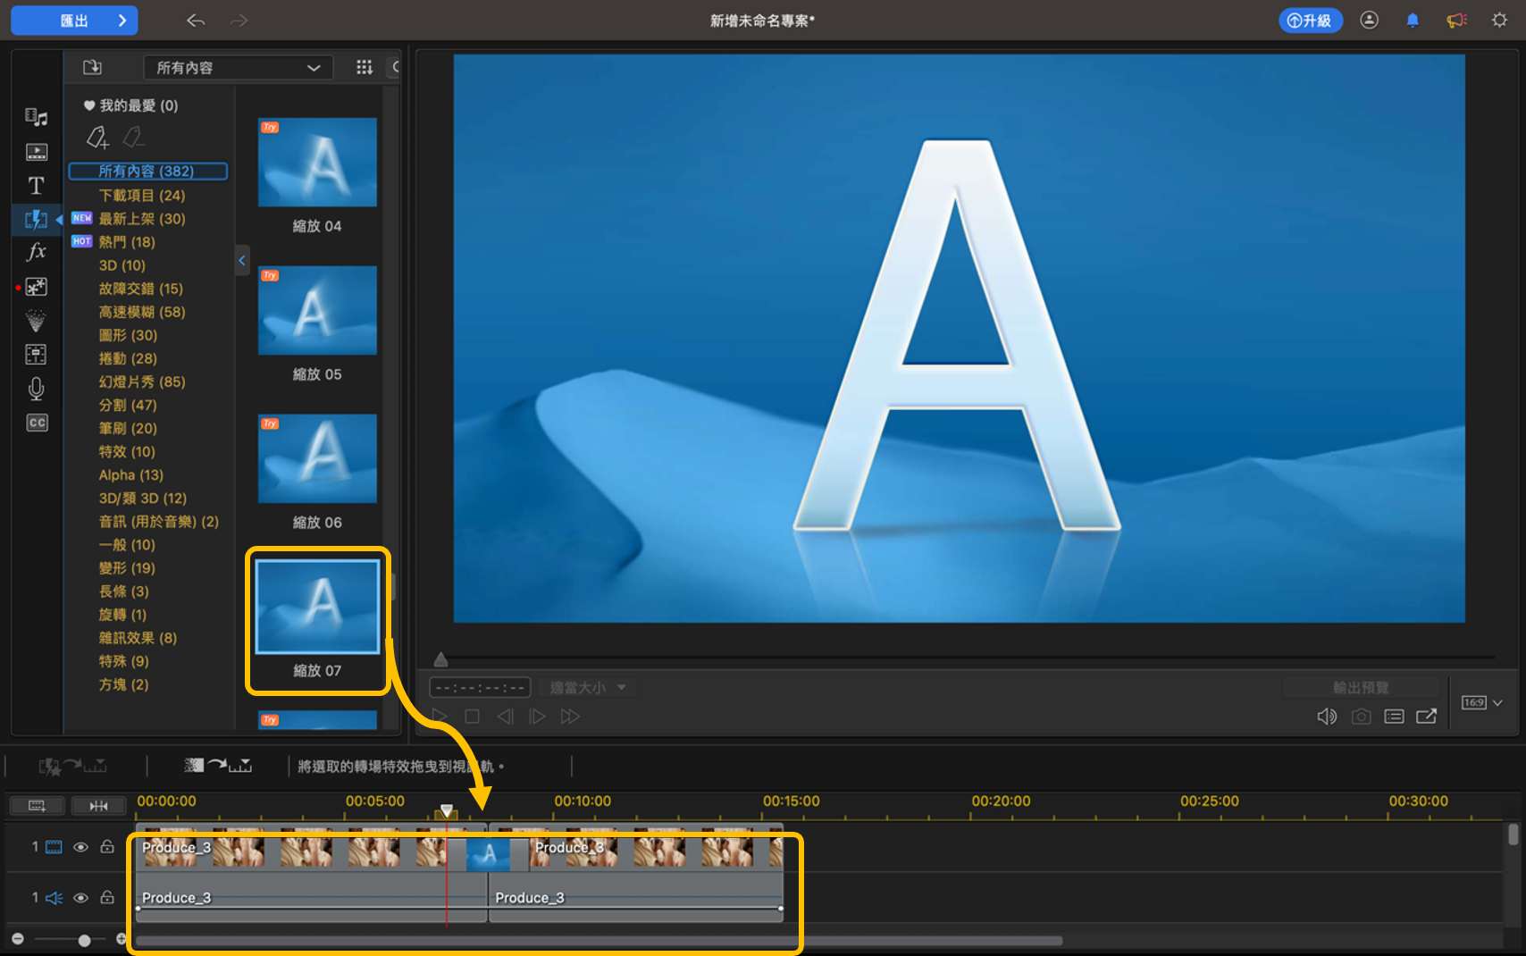Image resolution: width=1526 pixels, height=956 pixels.
Task: Click the preview scrubber triangle handle
Action: [x=440, y=659]
